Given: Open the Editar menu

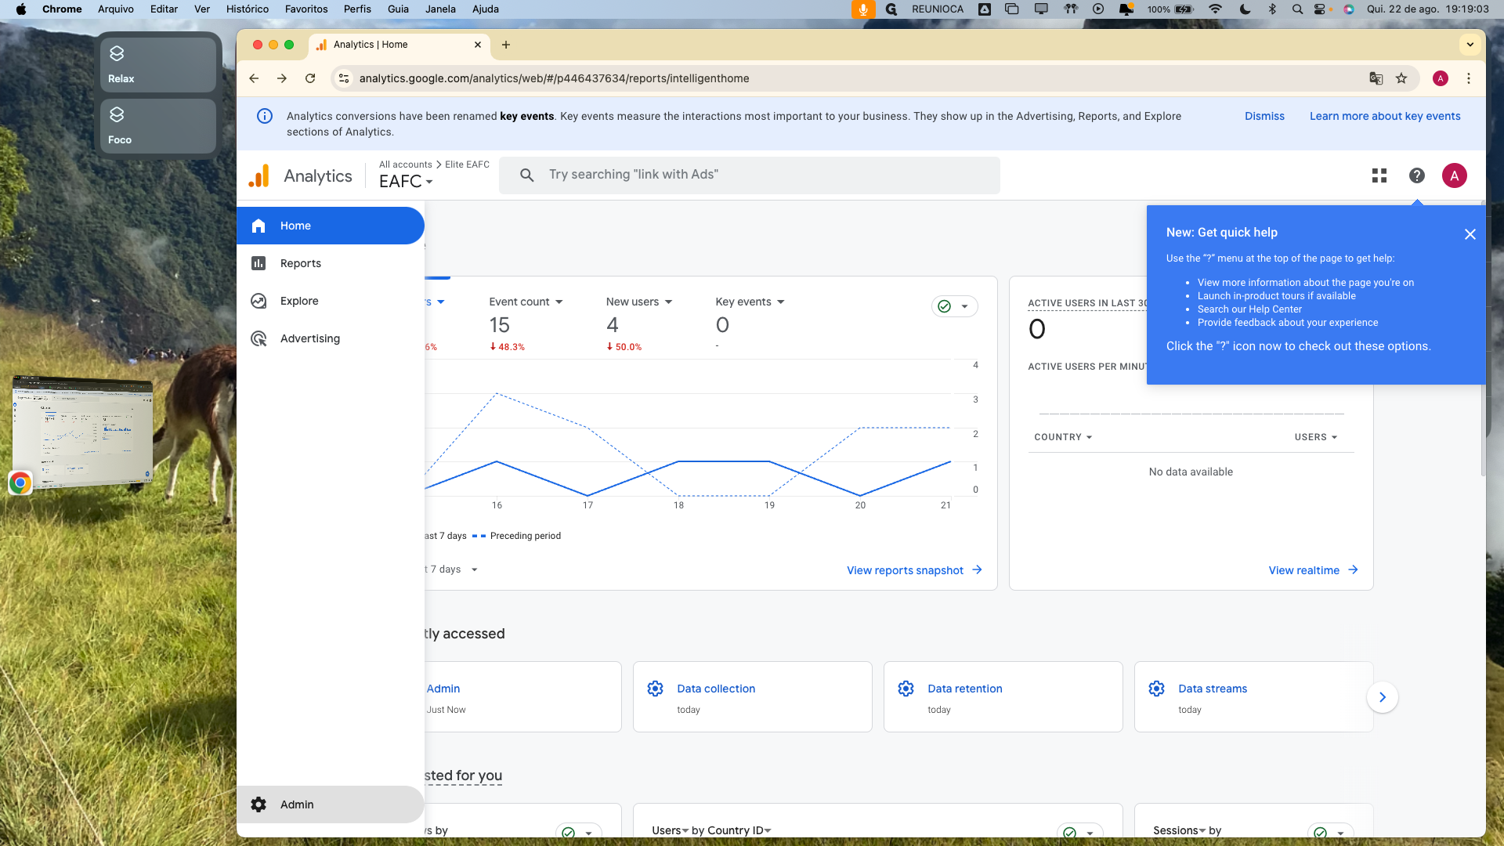Looking at the screenshot, I should (164, 9).
